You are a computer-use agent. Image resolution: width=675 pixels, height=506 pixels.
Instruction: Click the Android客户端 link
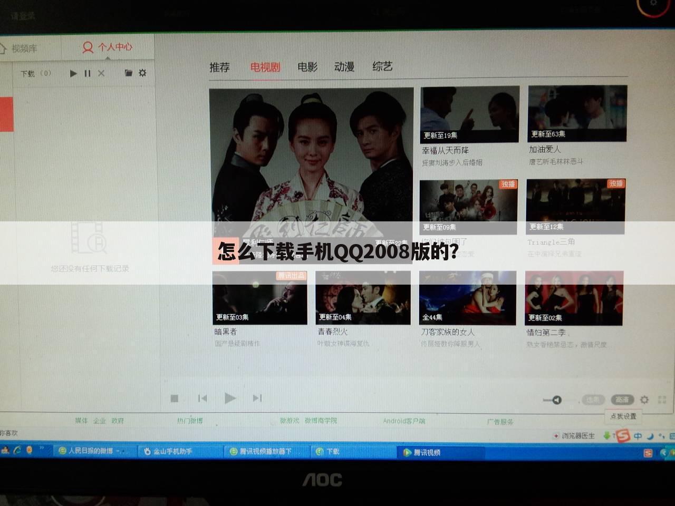tap(404, 421)
